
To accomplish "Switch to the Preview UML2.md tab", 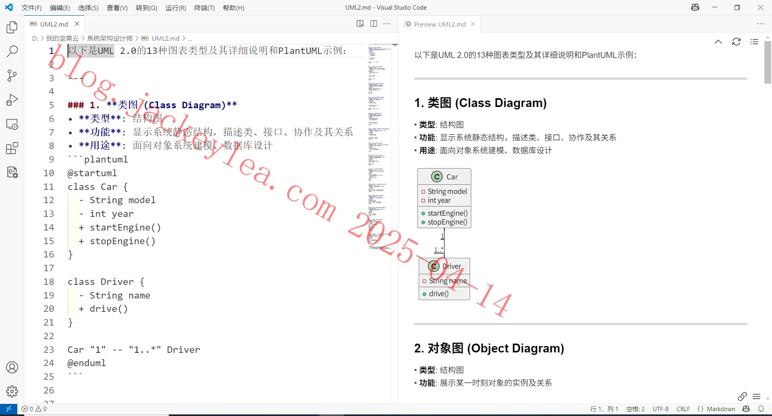I will (x=439, y=24).
